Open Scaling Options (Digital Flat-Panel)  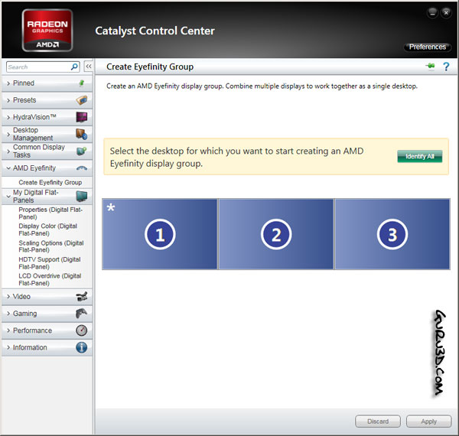[51, 247]
